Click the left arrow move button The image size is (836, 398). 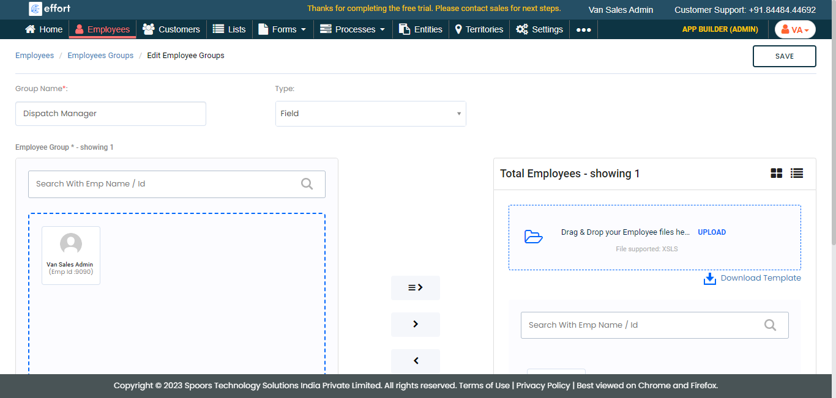click(415, 361)
